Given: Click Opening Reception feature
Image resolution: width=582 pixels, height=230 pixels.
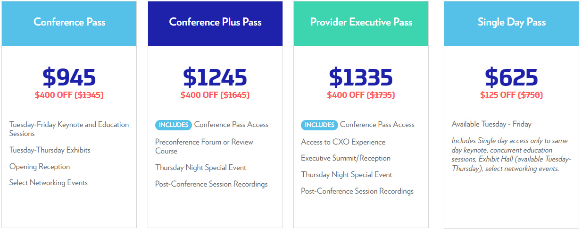Looking at the screenshot, I should (x=40, y=167).
